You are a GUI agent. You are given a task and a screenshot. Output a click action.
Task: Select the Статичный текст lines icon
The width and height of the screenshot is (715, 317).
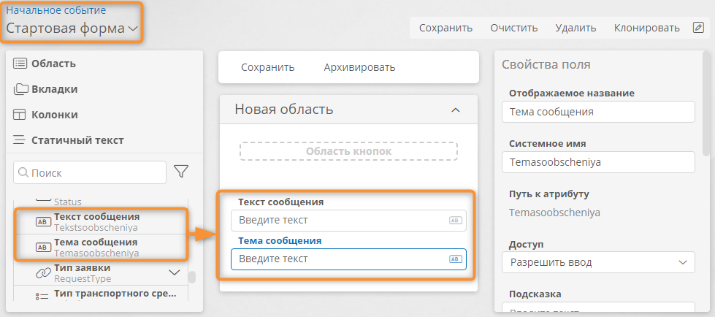click(x=19, y=140)
